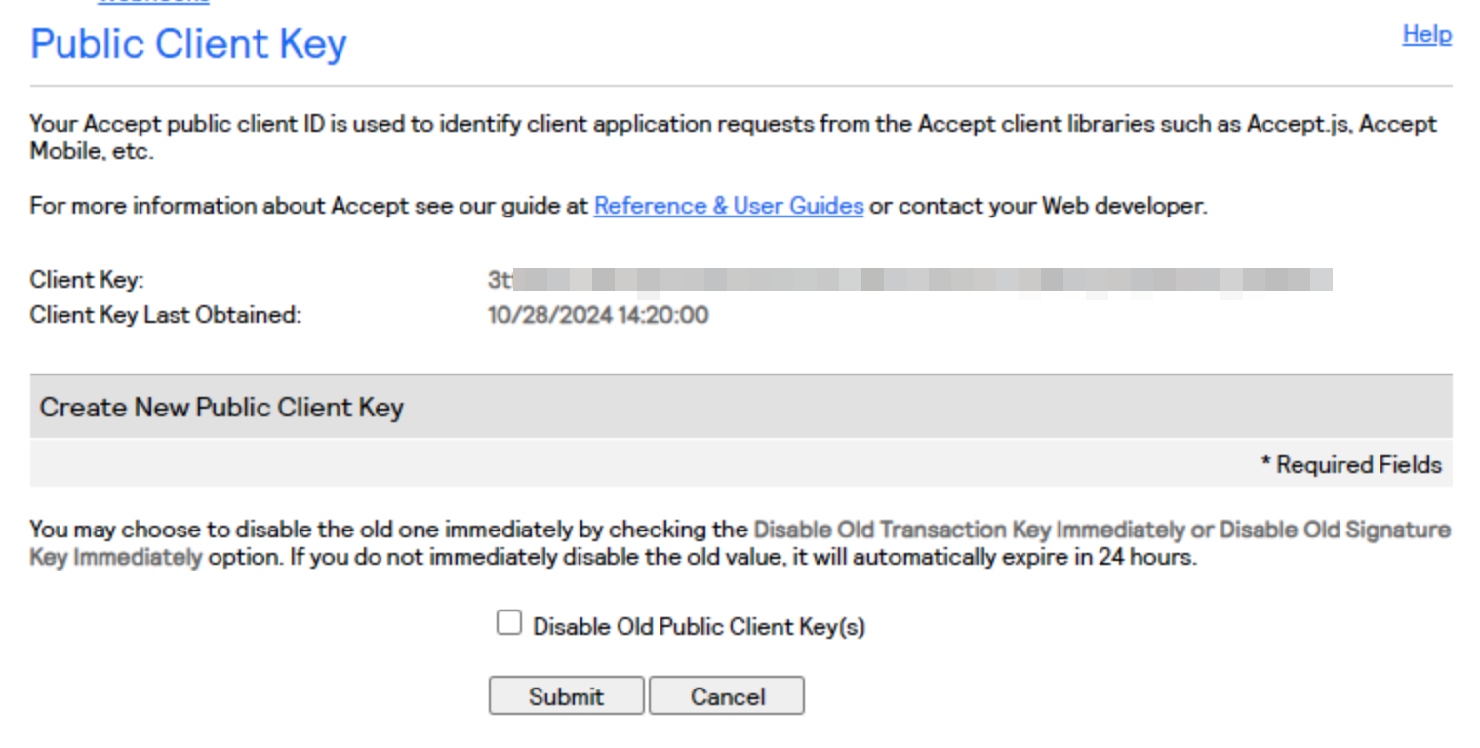Submit the new public client key request
This screenshot has height=748, width=1480.
click(x=566, y=696)
